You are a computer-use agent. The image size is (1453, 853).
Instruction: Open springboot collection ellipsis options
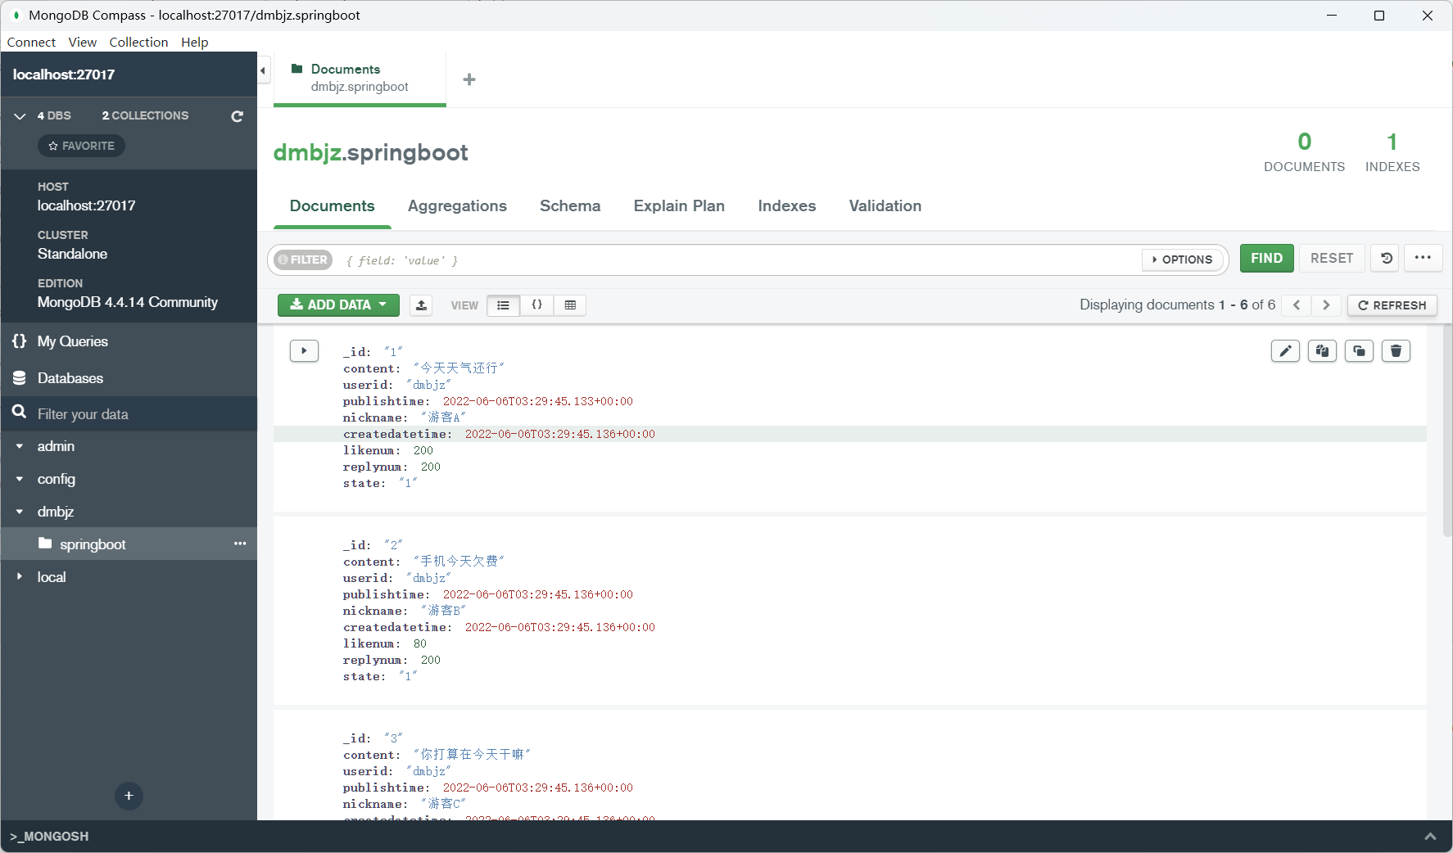click(240, 544)
